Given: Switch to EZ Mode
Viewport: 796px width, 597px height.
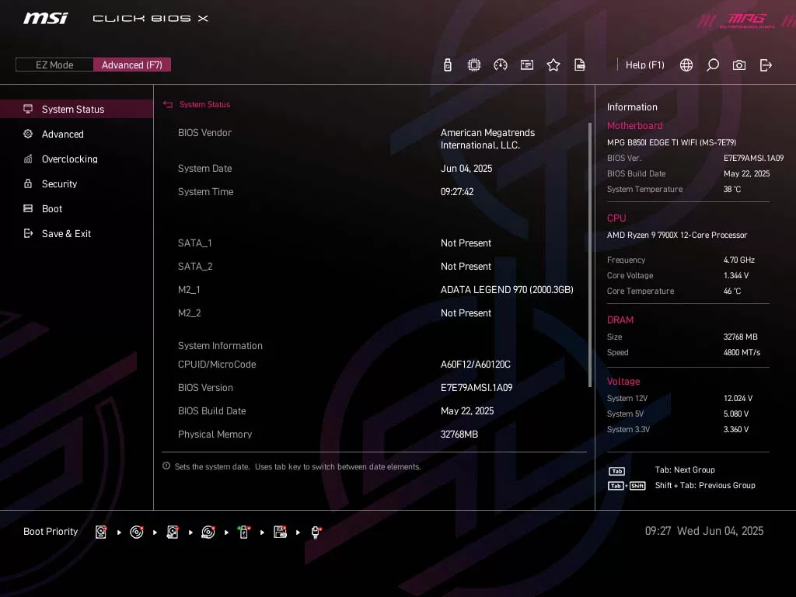Looking at the screenshot, I should (x=55, y=65).
